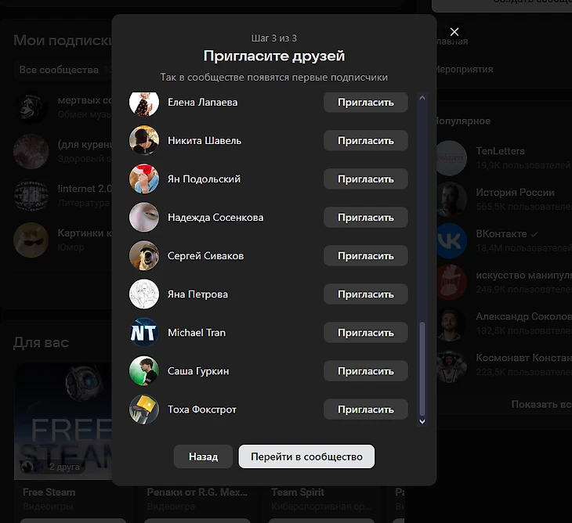Invite Ян Подольский with Пригласить button
This screenshot has width=572, height=523.
[365, 179]
